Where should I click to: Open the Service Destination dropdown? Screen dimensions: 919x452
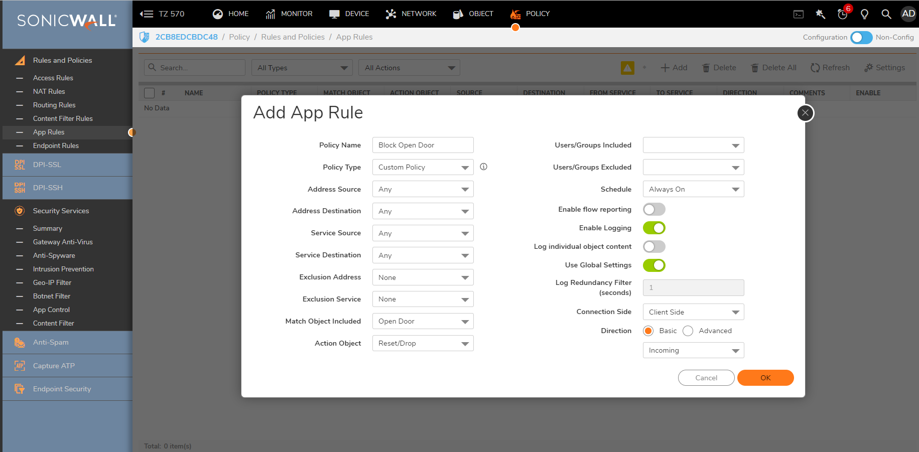[x=423, y=255]
